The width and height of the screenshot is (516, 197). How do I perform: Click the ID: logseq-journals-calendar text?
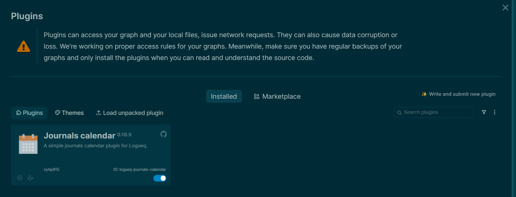139,170
